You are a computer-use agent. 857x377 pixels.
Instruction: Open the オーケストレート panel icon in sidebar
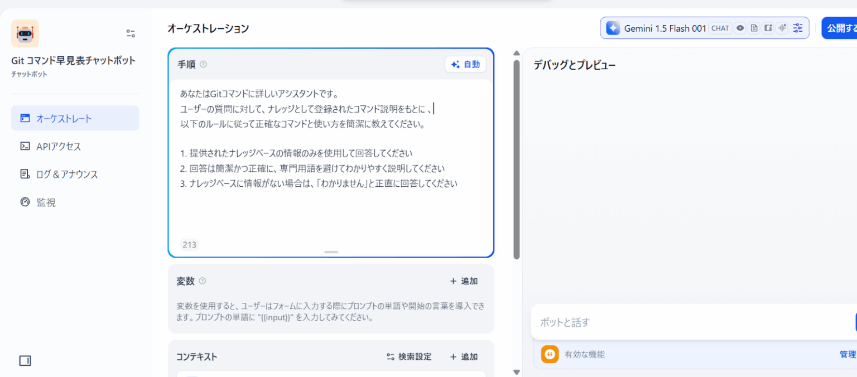(x=25, y=118)
